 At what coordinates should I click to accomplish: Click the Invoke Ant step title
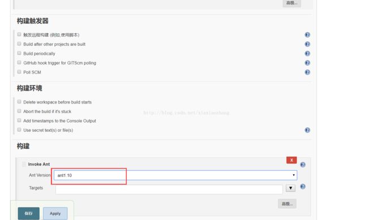click(39, 165)
